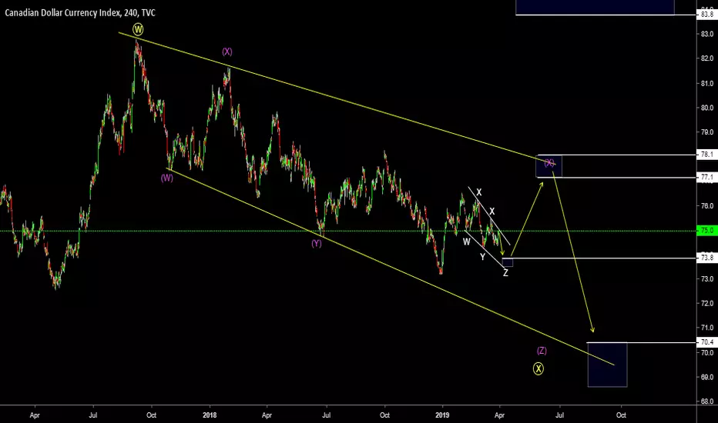Select the white W sub-wave label

coord(466,242)
